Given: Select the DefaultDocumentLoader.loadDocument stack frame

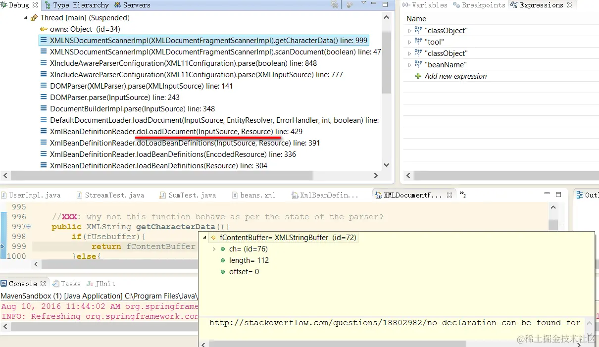Looking at the screenshot, I should (211, 120).
